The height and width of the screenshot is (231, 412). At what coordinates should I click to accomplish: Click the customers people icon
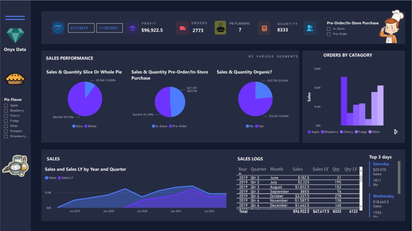(310, 28)
